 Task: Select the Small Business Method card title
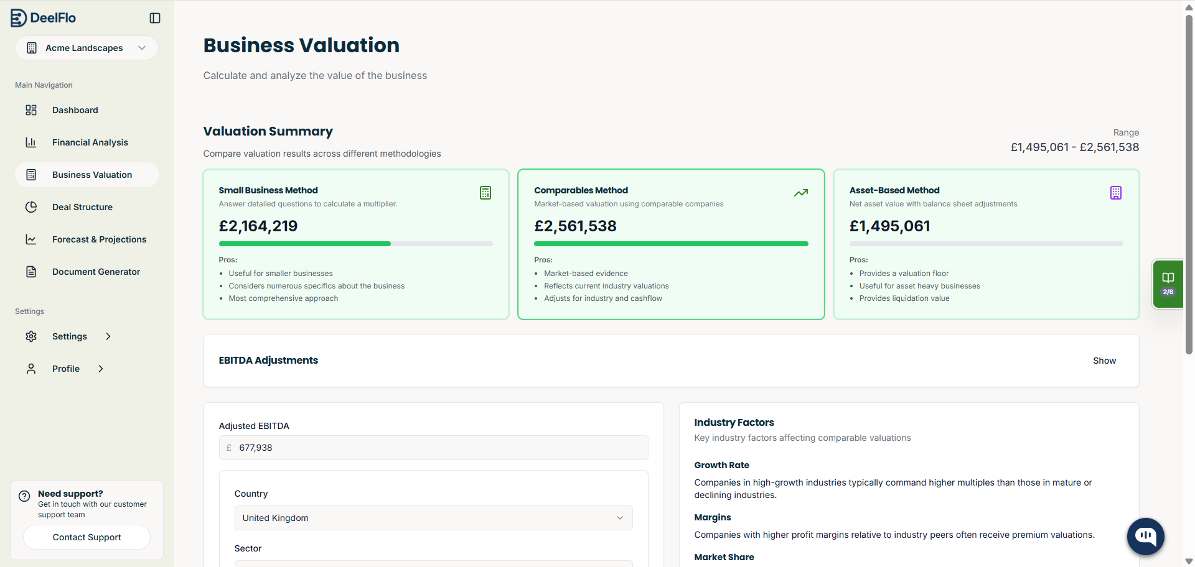(268, 190)
